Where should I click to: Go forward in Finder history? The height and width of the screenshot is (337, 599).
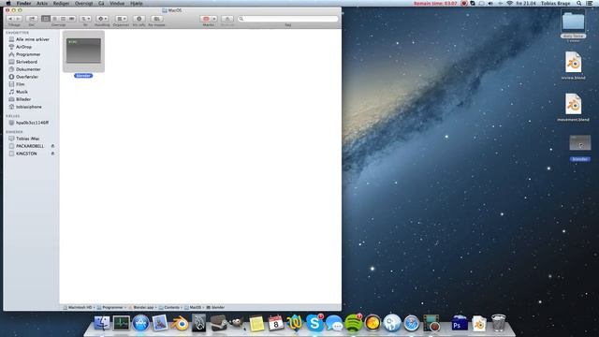pyautogui.click(x=19, y=19)
